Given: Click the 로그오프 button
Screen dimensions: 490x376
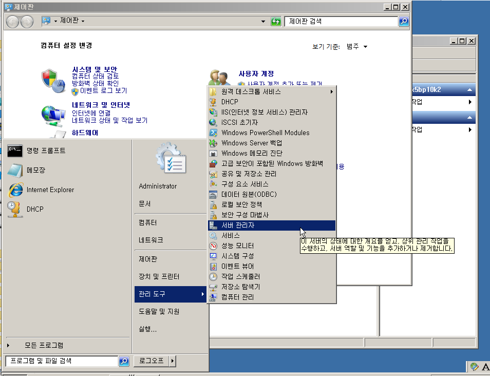Looking at the screenshot, I should click(x=151, y=361).
